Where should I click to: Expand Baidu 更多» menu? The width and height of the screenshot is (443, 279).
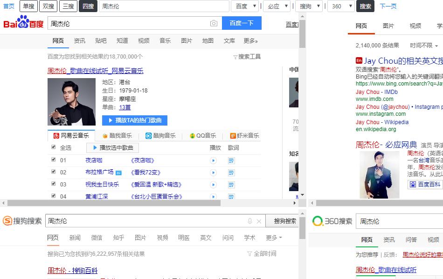[x=250, y=41]
